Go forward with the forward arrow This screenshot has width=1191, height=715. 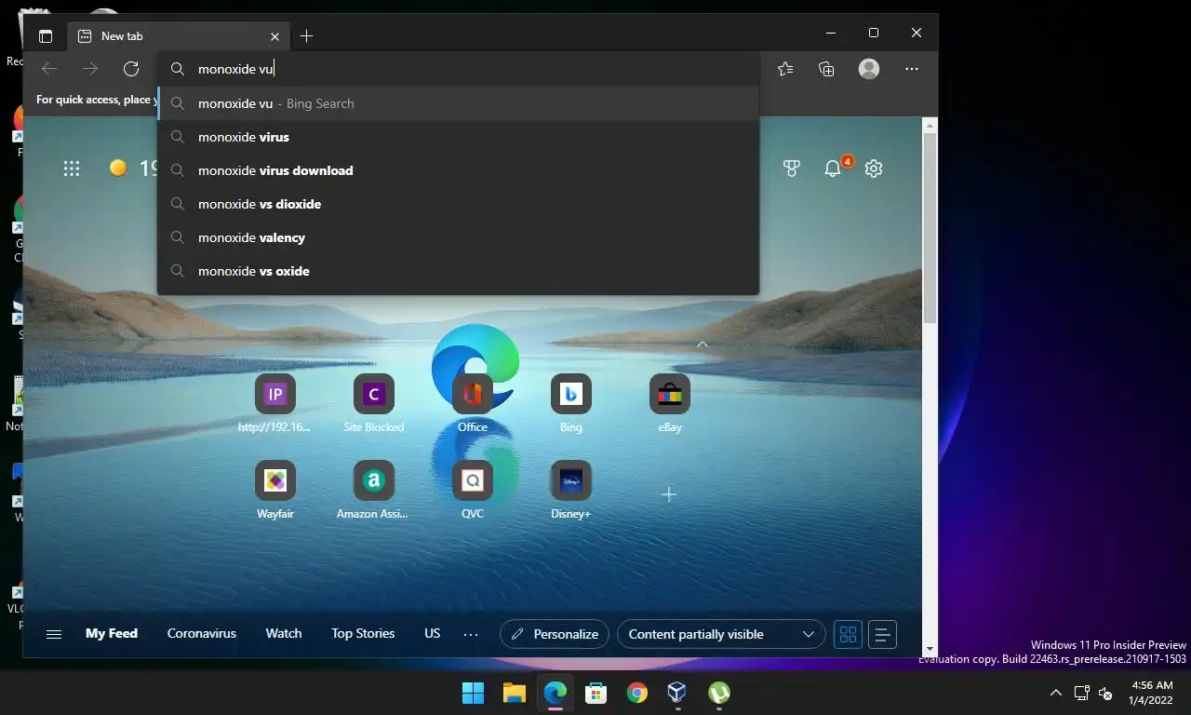pyautogui.click(x=90, y=69)
